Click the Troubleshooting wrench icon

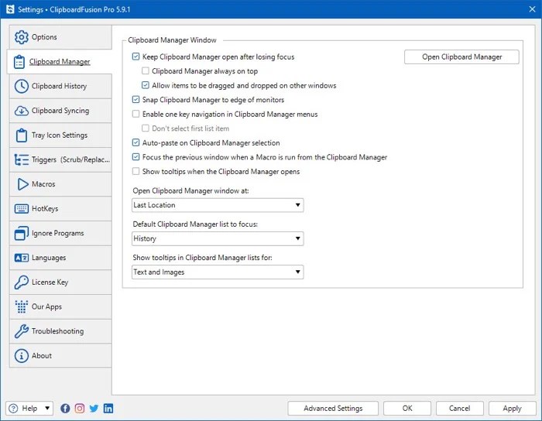pyautogui.click(x=22, y=331)
